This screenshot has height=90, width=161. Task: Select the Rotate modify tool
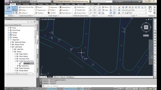coord(111,7)
